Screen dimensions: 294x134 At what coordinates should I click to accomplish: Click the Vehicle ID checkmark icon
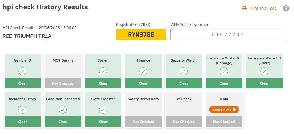tap(22, 71)
